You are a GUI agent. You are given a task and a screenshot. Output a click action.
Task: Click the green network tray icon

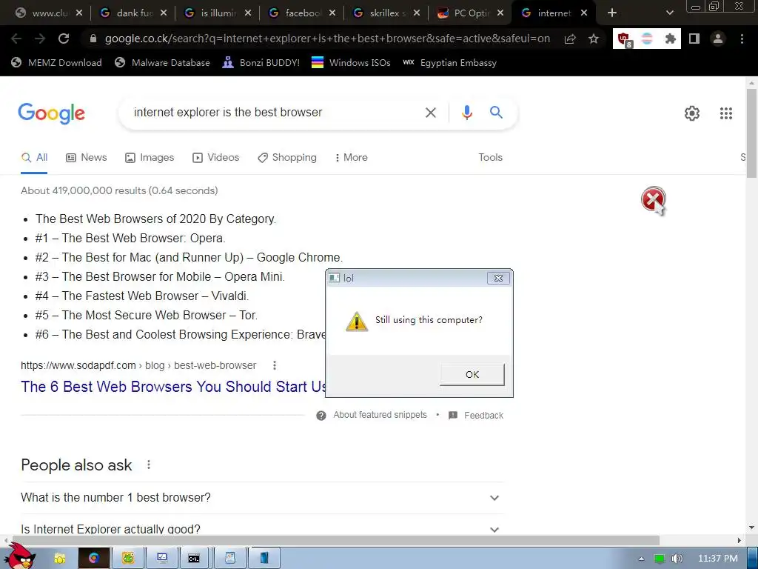tap(660, 559)
